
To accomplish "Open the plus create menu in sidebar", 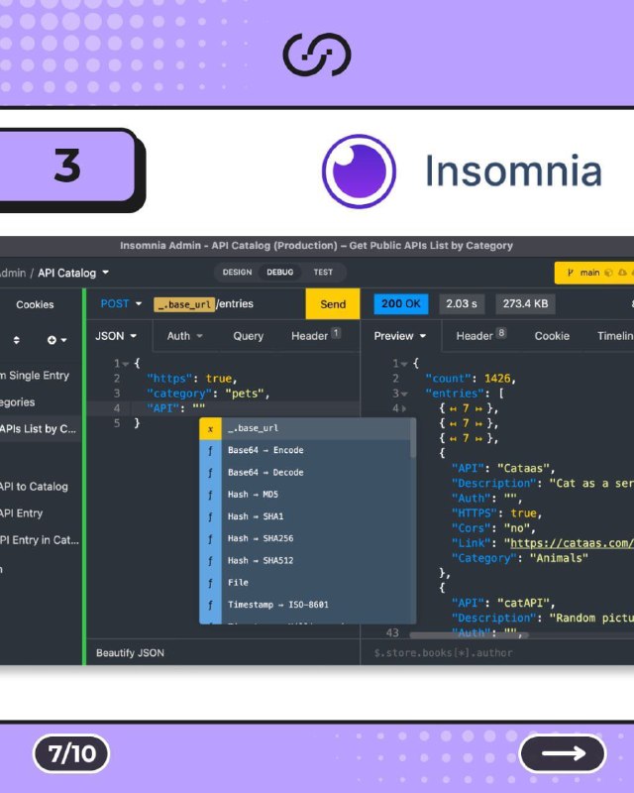I will click(56, 340).
